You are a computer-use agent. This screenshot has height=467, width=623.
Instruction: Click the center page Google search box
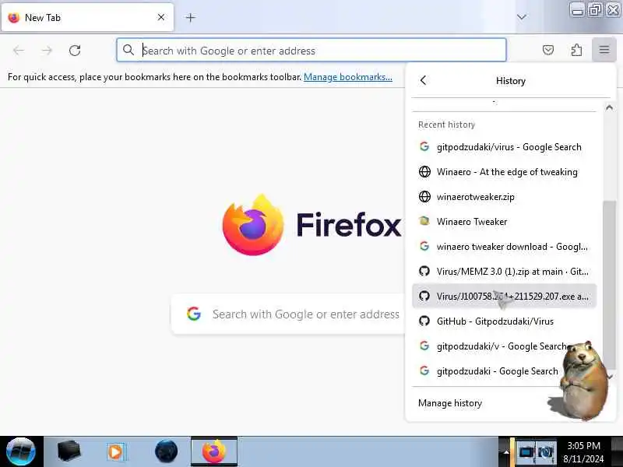288,314
